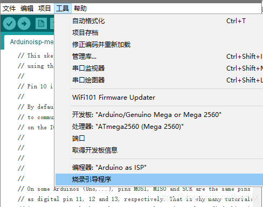Expand 处理器 ATmega2560 submenu

pyautogui.click(x=159, y=127)
